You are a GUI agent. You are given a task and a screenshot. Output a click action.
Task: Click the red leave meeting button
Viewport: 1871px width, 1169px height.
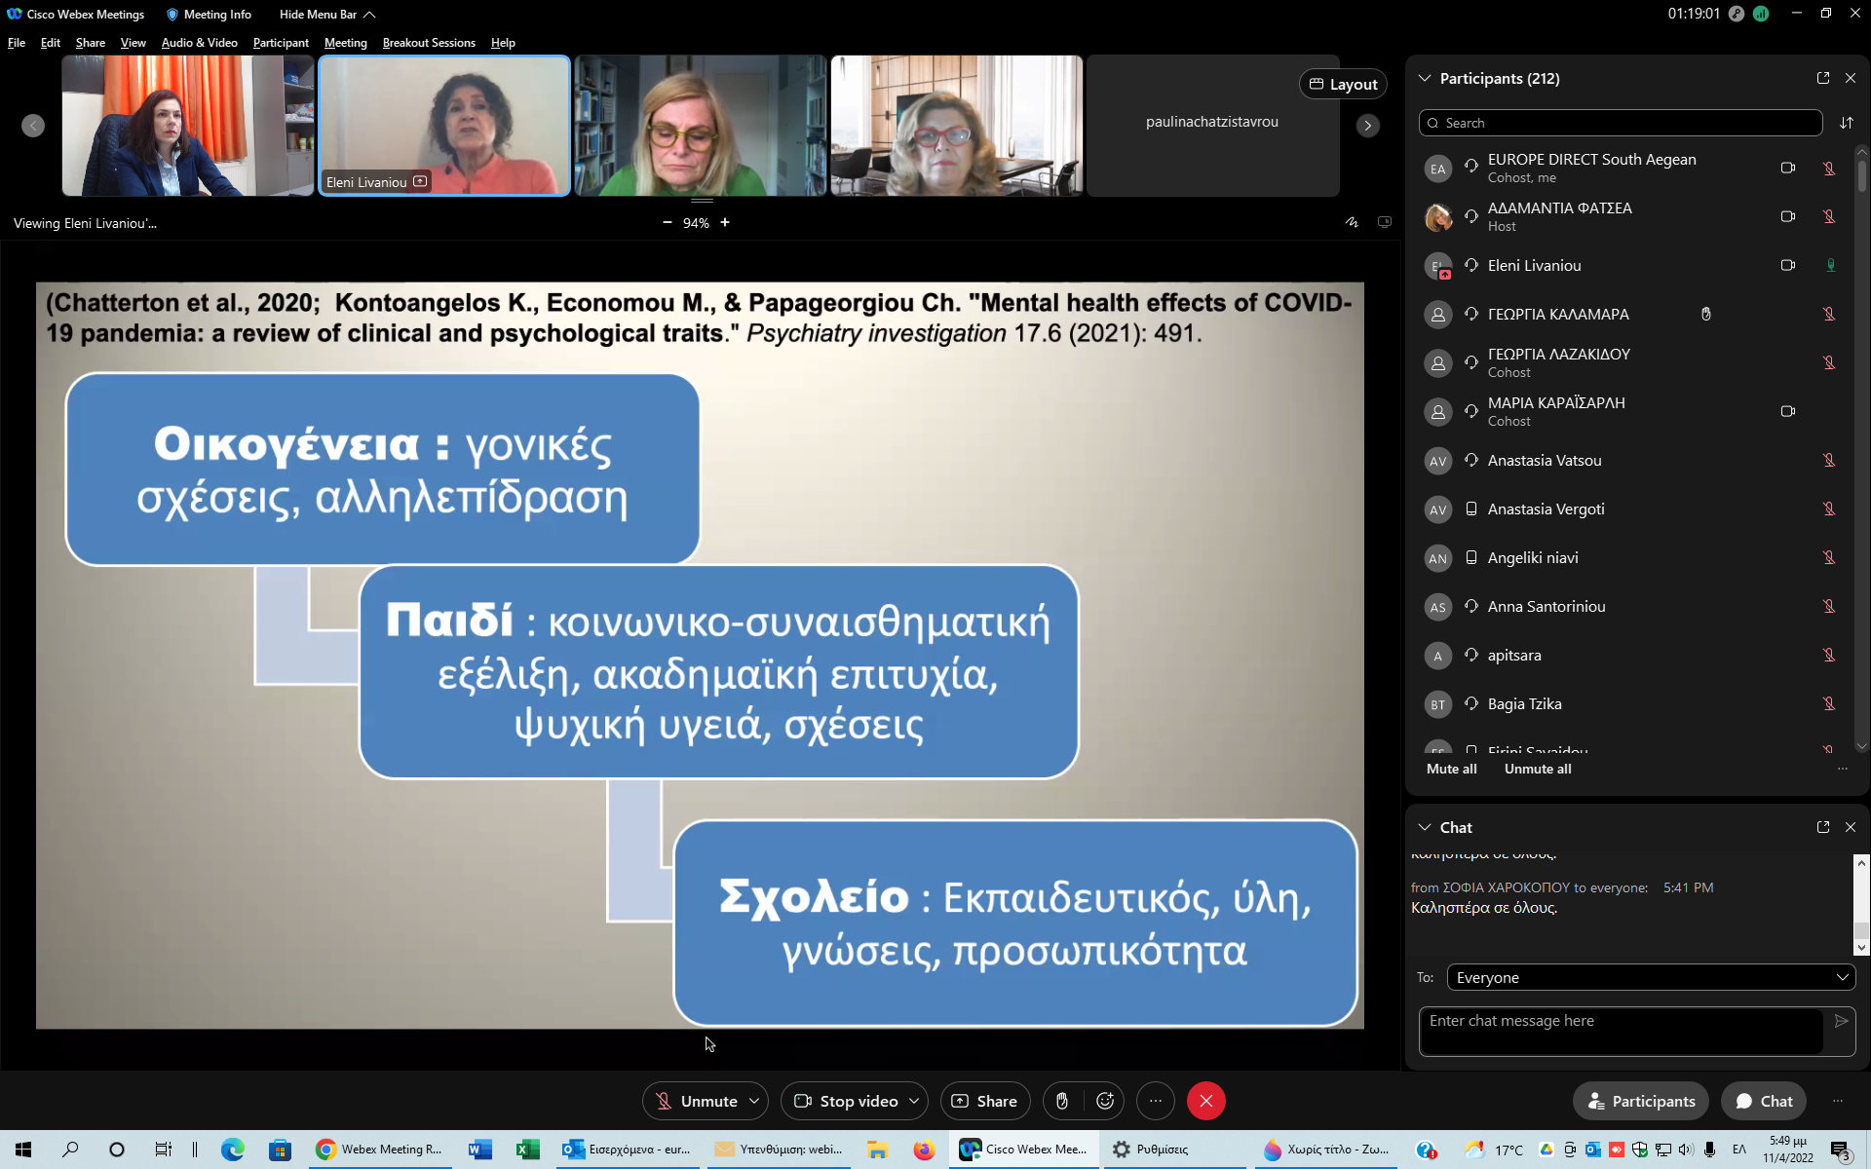[x=1206, y=1101]
